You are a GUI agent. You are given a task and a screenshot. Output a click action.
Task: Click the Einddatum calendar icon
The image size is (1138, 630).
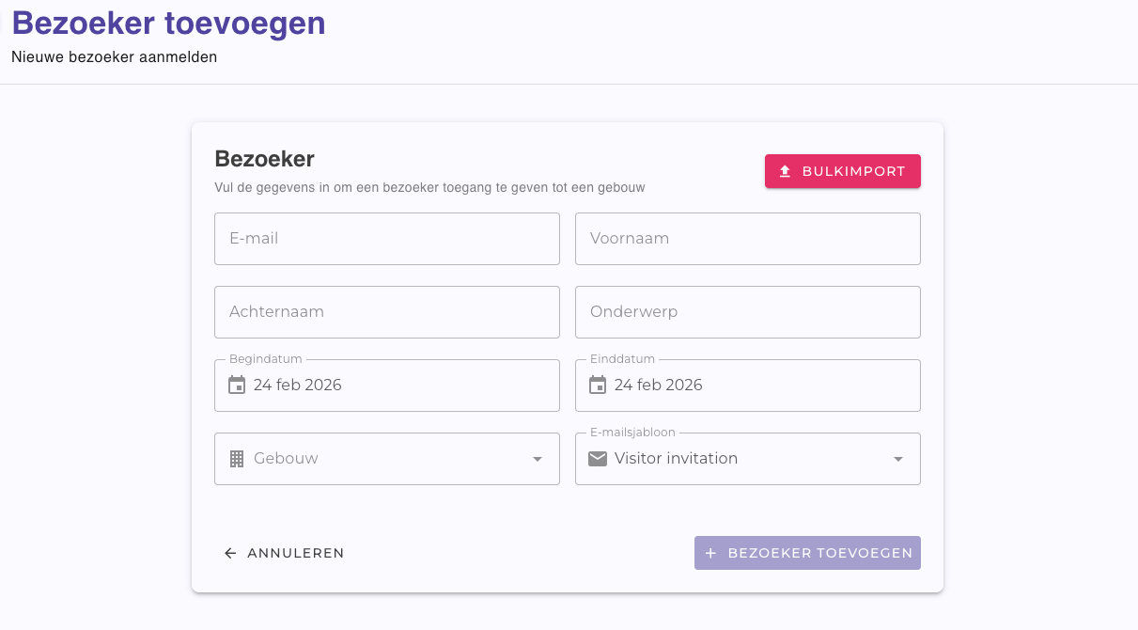598,385
